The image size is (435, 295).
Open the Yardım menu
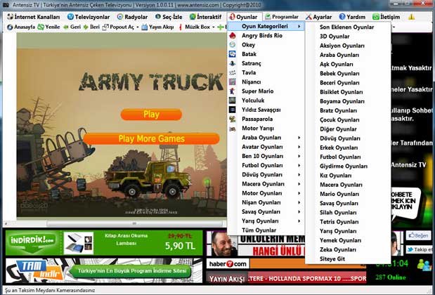(352, 17)
